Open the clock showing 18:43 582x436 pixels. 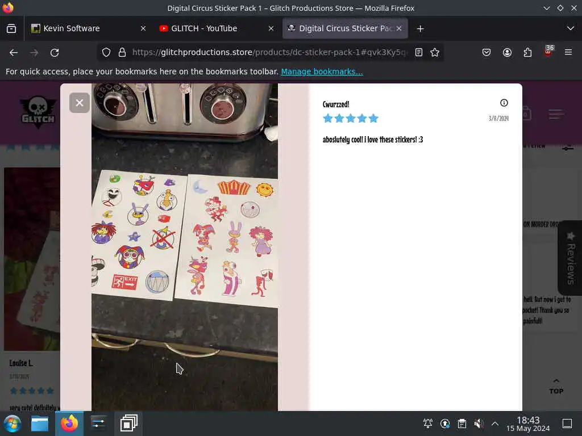click(x=528, y=424)
